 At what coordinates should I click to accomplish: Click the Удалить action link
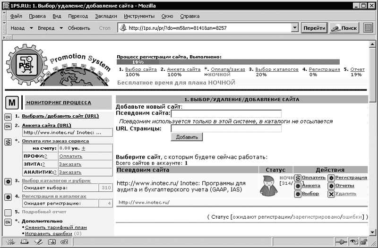click(346, 194)
